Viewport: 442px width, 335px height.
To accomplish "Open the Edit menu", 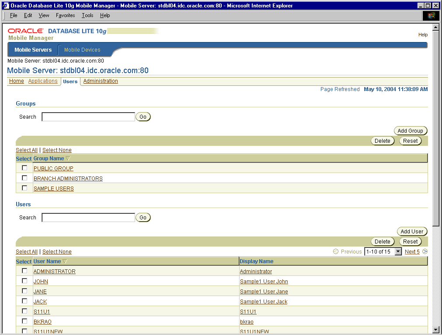I will [28, 15].
